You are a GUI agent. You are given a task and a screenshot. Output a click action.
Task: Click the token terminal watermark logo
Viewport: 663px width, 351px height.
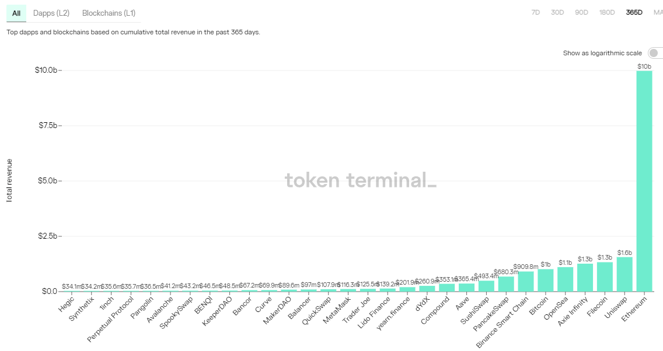click(x=361, y=180)
